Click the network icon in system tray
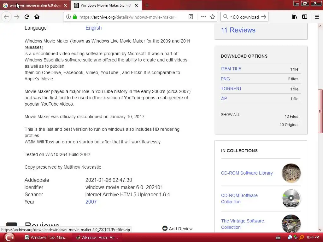This screenshot has width=323, height=242. point(290,237)
